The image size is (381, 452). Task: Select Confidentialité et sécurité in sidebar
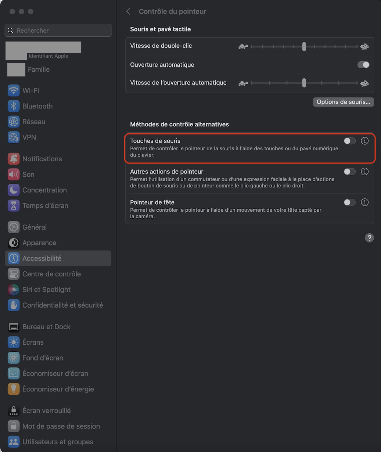click(x=62, y=305)
